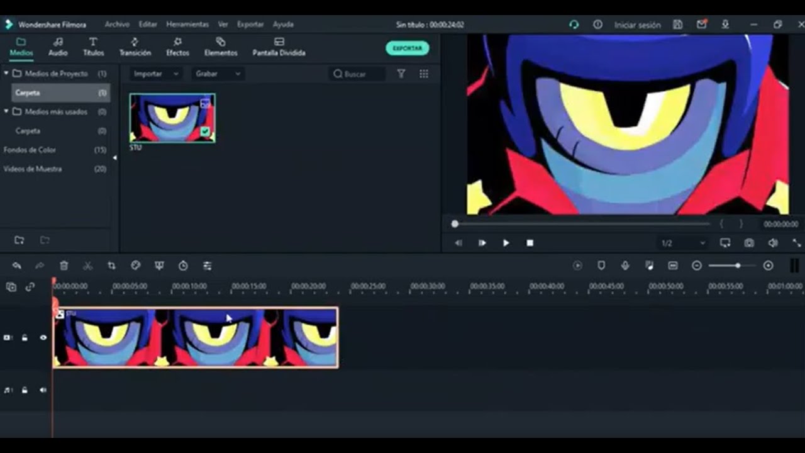Open the color correction palette icon
This screenshot has height=453, width=805.
tap(135, 266)
